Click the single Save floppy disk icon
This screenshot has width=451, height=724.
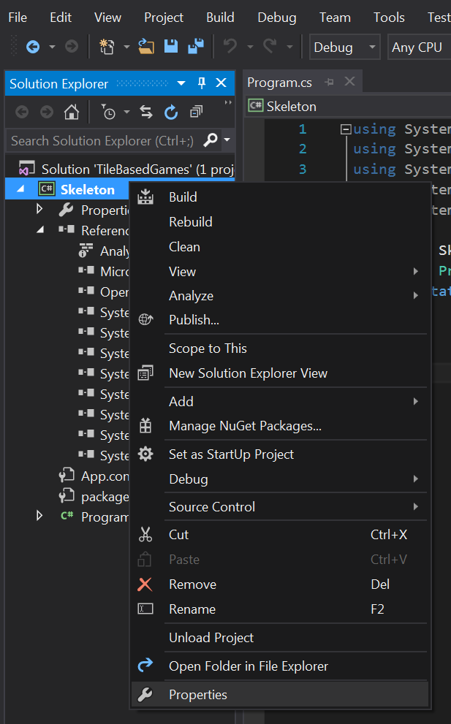click(x=170, y=47)
